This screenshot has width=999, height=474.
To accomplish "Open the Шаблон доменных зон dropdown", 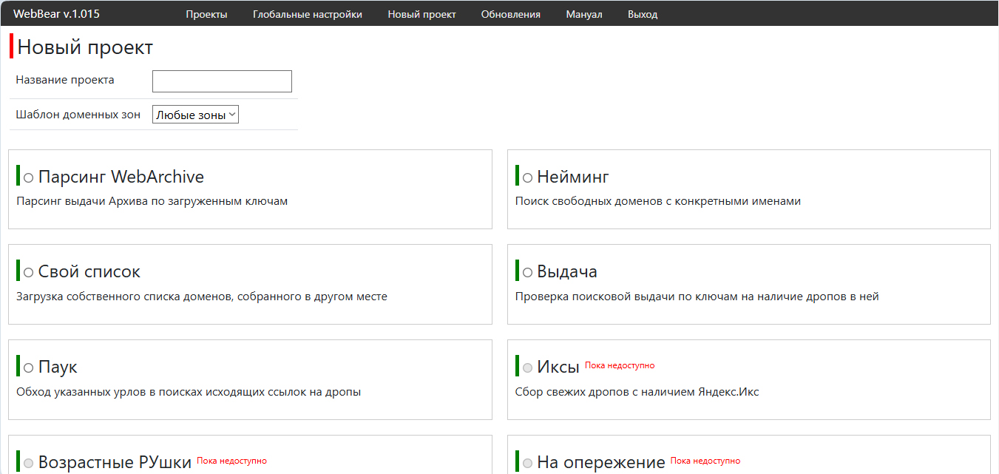I will [x=195, y=115].
